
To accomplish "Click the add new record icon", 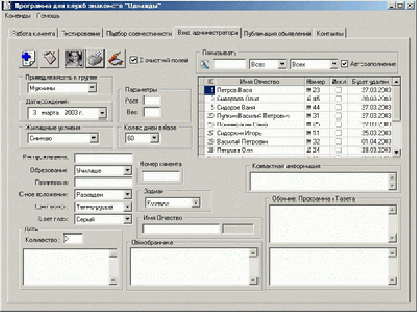I will [28, 58].
